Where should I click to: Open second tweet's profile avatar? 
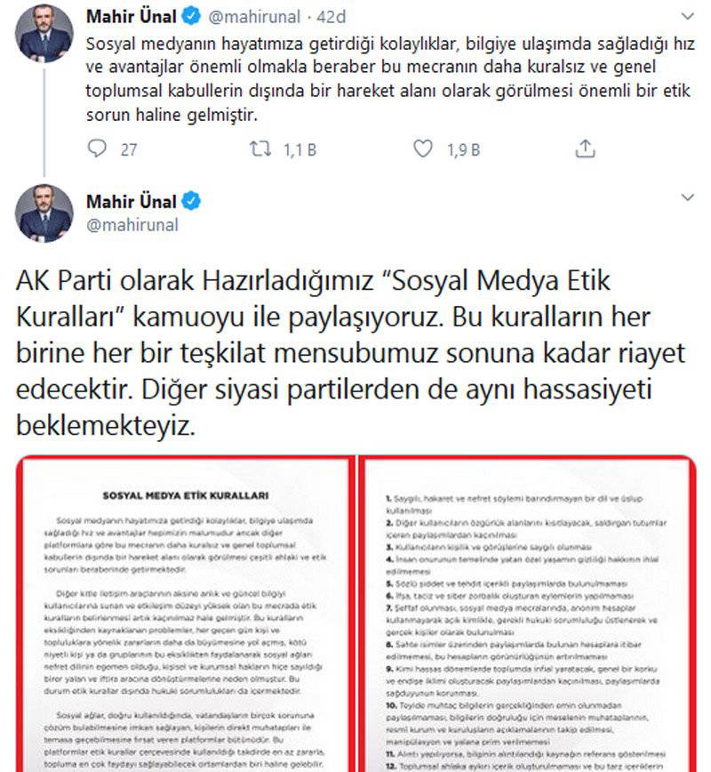coord(44,213)
